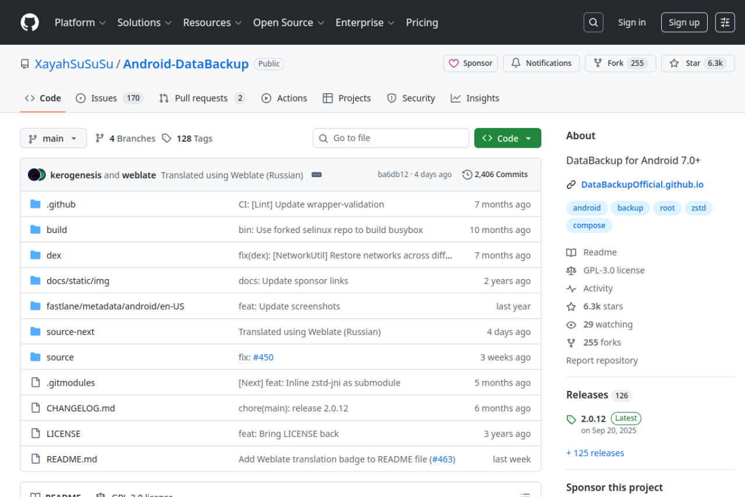Click the file icon beside LICENSE
This screenshot has width=745, height=497.
click(x=35, y=433)
